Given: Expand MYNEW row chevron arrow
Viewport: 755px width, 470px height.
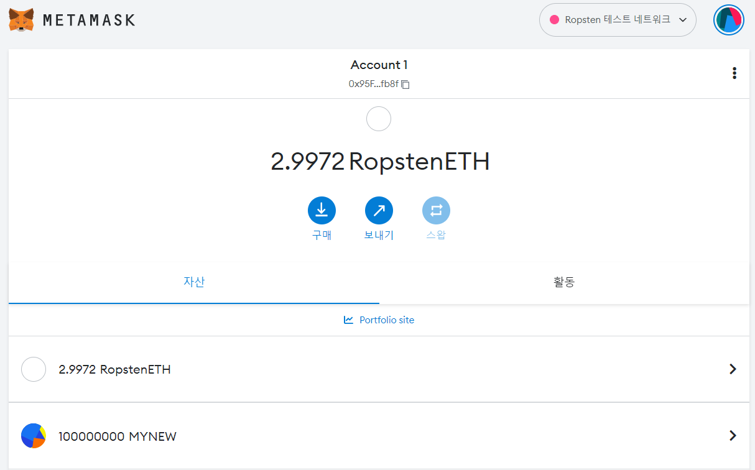Looking at the screenshot, I should click(733, 436).
